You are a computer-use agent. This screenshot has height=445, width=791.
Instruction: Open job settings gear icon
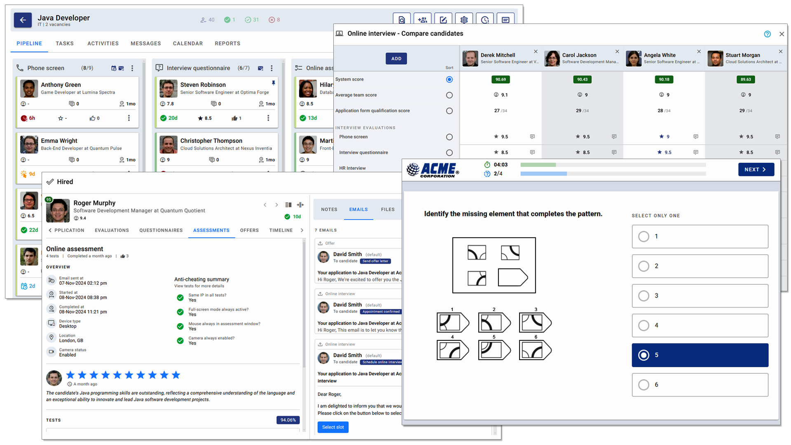464,20
